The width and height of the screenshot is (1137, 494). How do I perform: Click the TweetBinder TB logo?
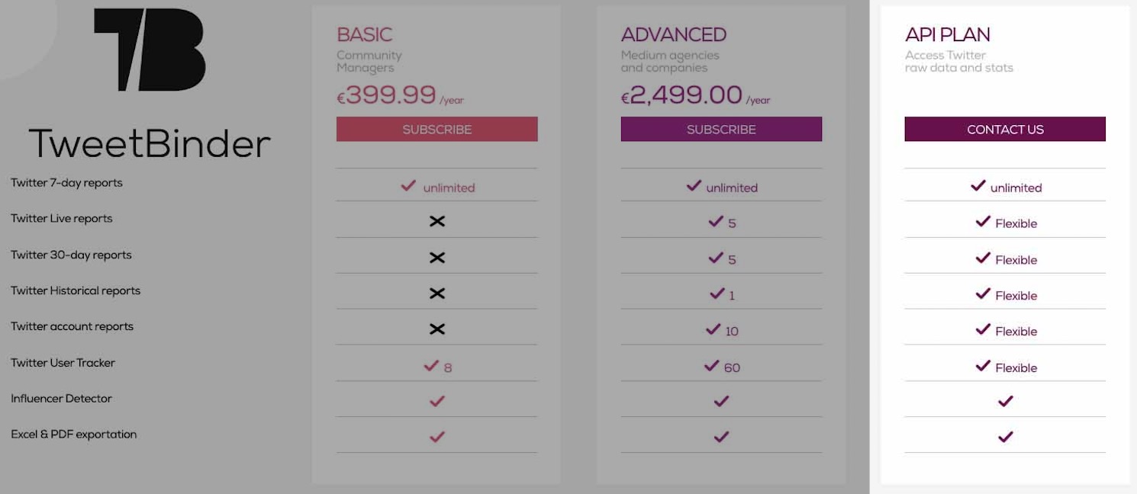150,50
